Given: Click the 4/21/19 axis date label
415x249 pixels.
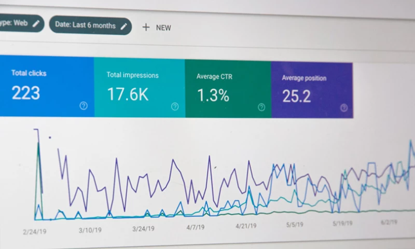Looking at the screenshot, I should 246,226.
